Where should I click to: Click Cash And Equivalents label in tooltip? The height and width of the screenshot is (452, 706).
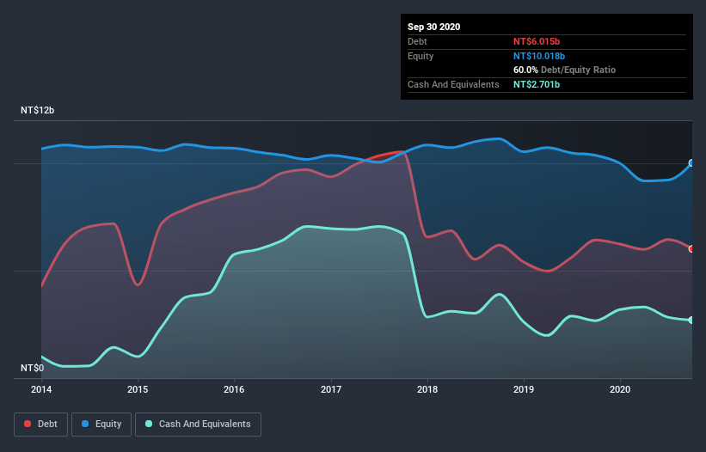[453, 84]
